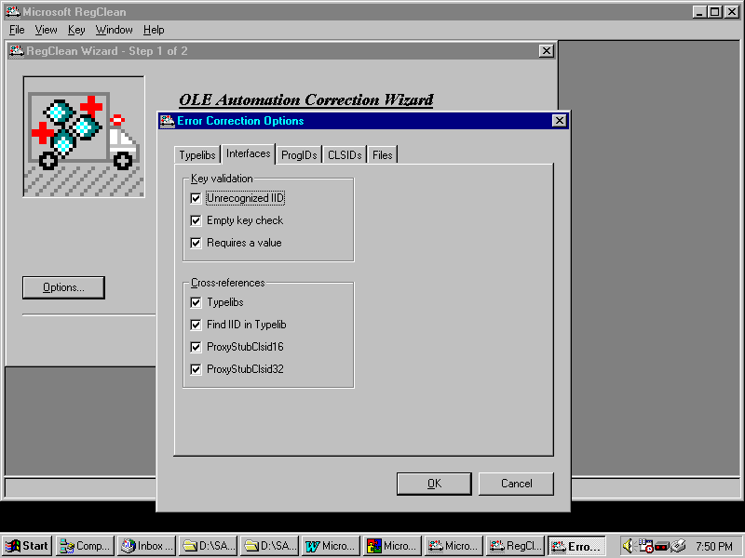Open the Inbox taskbar button
The width and height of the screenshot is (745, 558).
click(x=146, y=546)
